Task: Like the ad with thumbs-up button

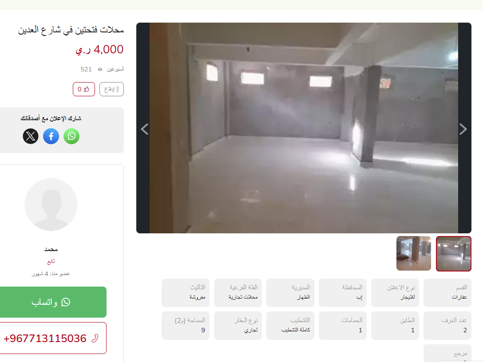Action: [x=84, y=89]
